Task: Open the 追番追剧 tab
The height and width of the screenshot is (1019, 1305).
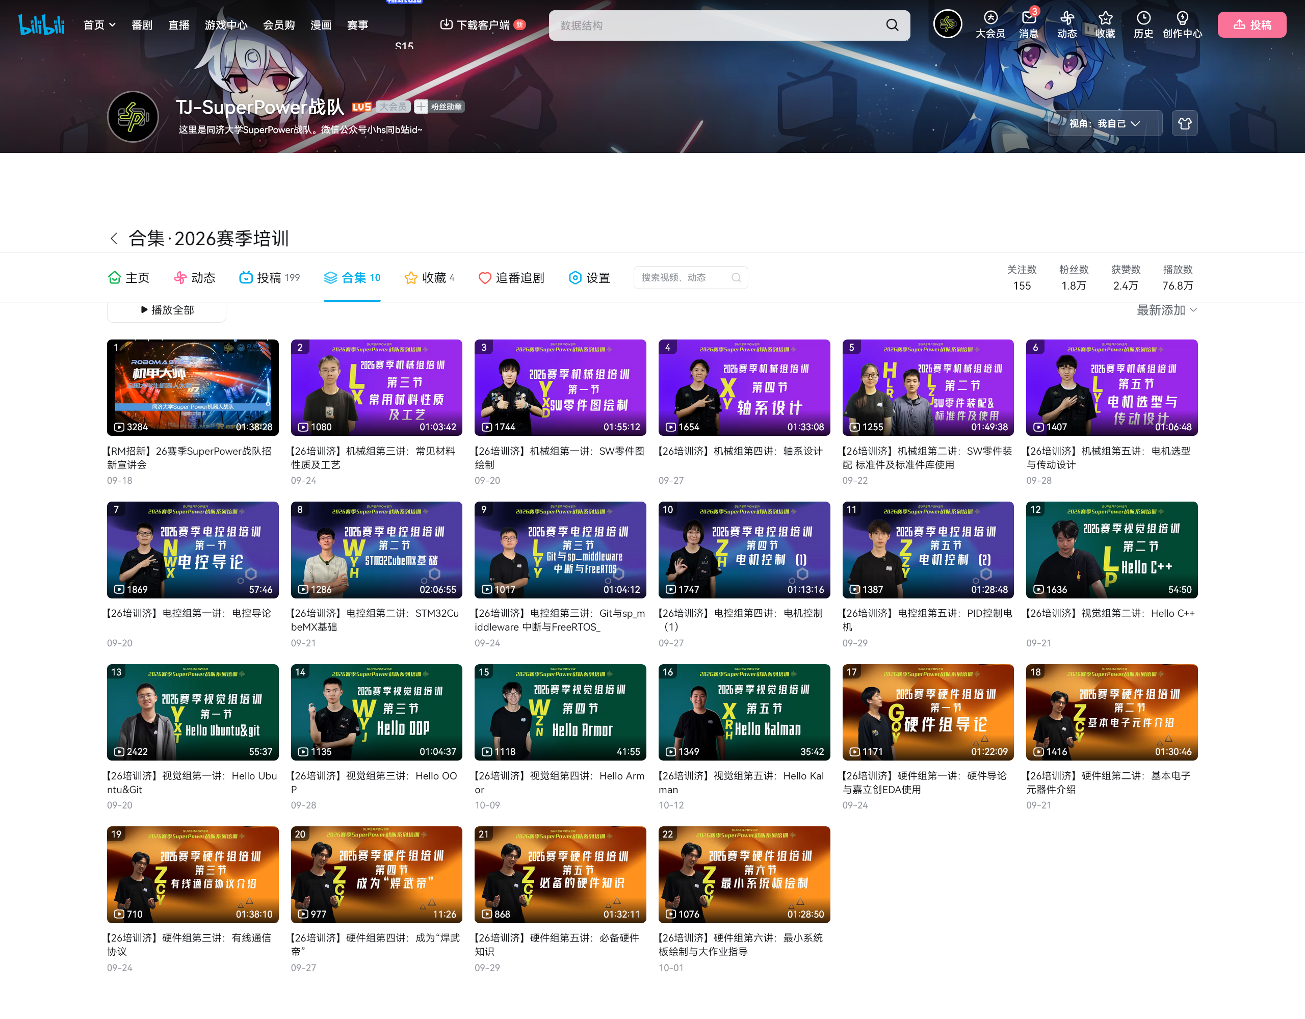Action: [x=511, y=278]
